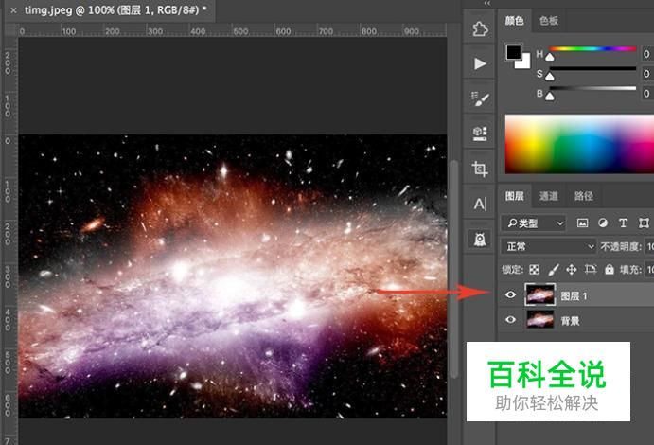Open the 类型 layer filter dropdown
Image resolution: width=654 pixels, height=445 pixels.
pyautogui.click(x=534, y=223)
